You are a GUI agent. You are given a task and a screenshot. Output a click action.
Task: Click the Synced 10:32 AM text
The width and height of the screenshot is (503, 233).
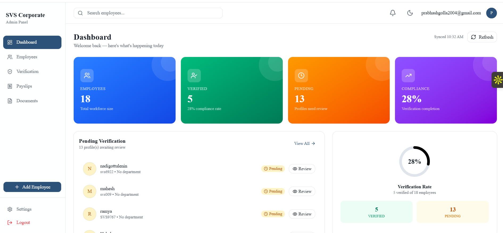(449, 37)
